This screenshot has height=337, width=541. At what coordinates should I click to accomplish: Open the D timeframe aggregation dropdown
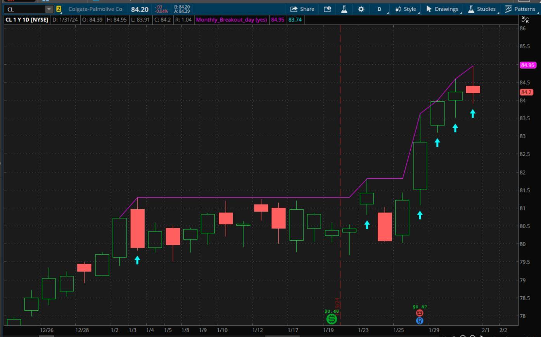(380, 9)
